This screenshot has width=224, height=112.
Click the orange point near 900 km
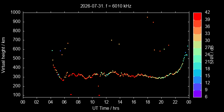(x=153, y=22)
